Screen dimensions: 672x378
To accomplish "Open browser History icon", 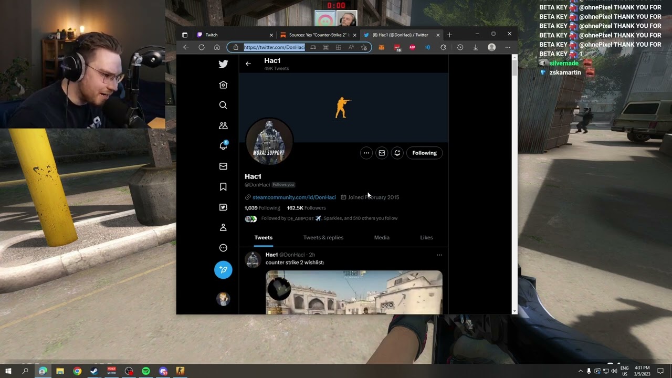I will [x=460, y=47].
